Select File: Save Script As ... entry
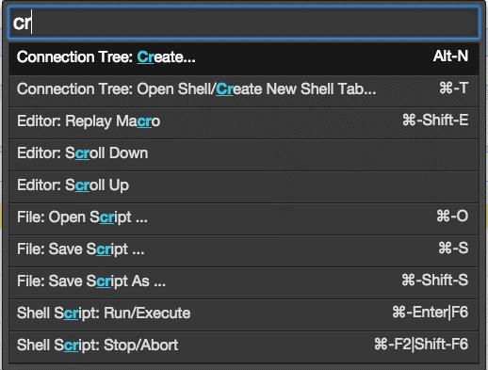The height and width of the screenshot is (370, 488). 244,282
